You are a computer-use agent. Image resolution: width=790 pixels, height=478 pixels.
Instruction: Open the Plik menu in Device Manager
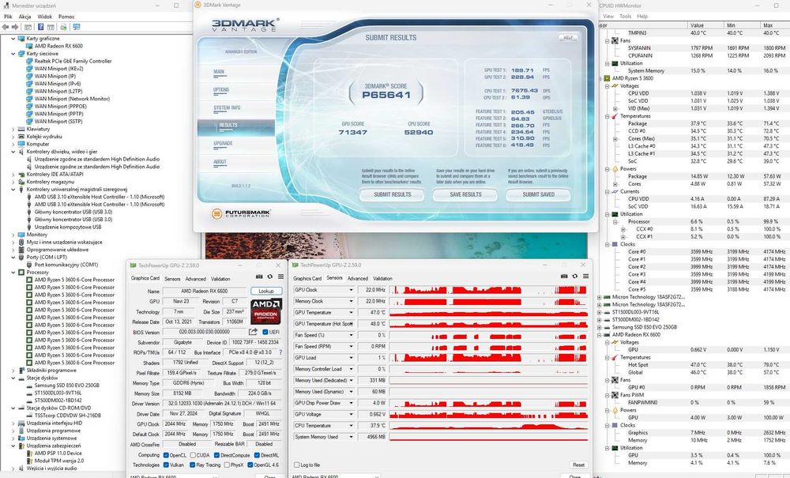tap(8, 17)
